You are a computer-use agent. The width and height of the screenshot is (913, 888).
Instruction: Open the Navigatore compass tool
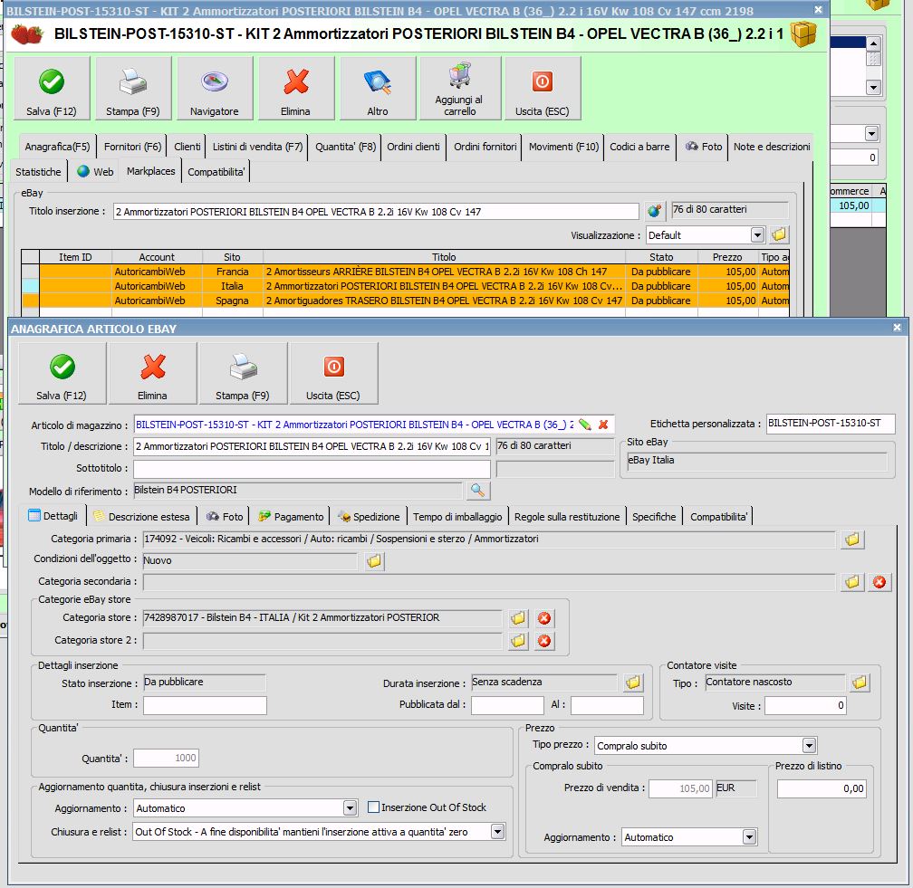[x=215, y=89]
